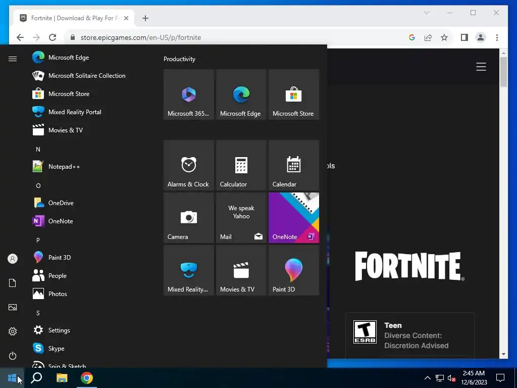The image size is (517, 388).
Task: Open the Microsoft 365 tile
Action: tap(189, 94)
